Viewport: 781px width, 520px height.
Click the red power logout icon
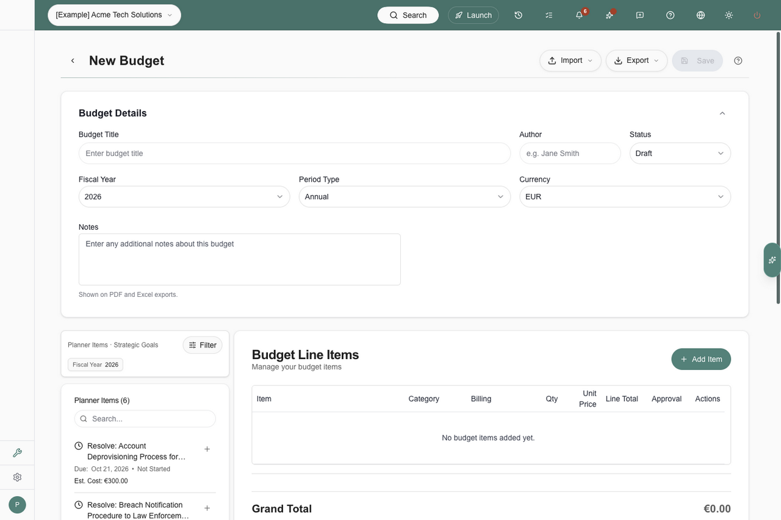[x=757, y=15]
